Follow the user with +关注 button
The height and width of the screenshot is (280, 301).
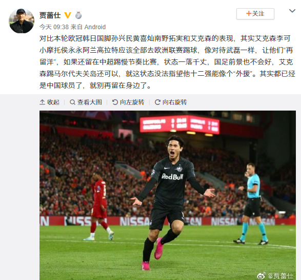click(255, 14)
